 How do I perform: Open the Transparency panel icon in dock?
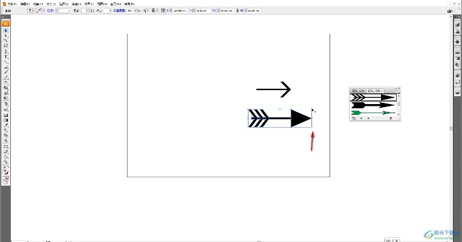[x=457, y=65]
